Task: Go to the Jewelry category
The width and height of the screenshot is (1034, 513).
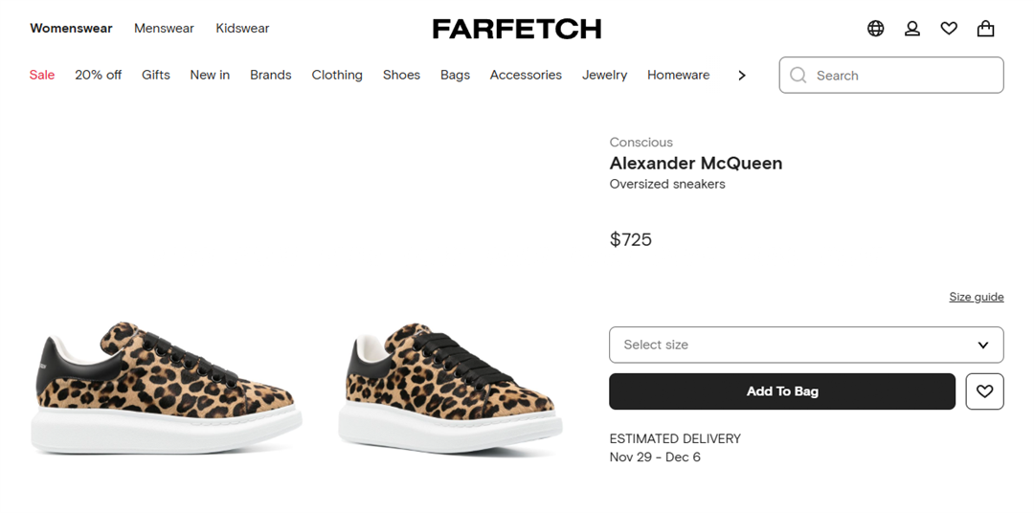Action: (604, 75)
